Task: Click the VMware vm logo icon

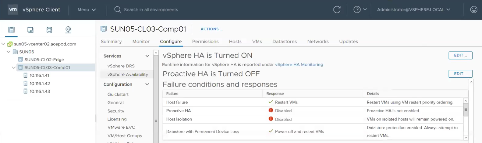Action: (13, 9)
